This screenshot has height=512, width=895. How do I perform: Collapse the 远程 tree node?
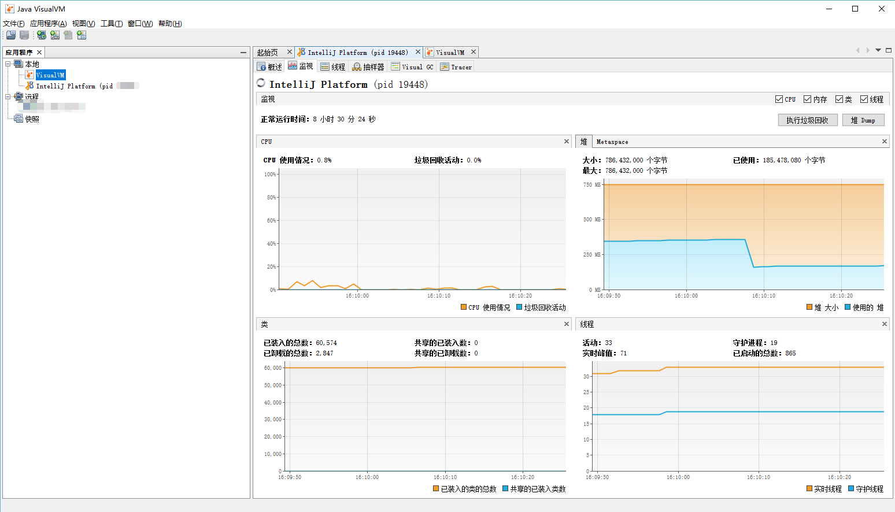click(8, 97)
